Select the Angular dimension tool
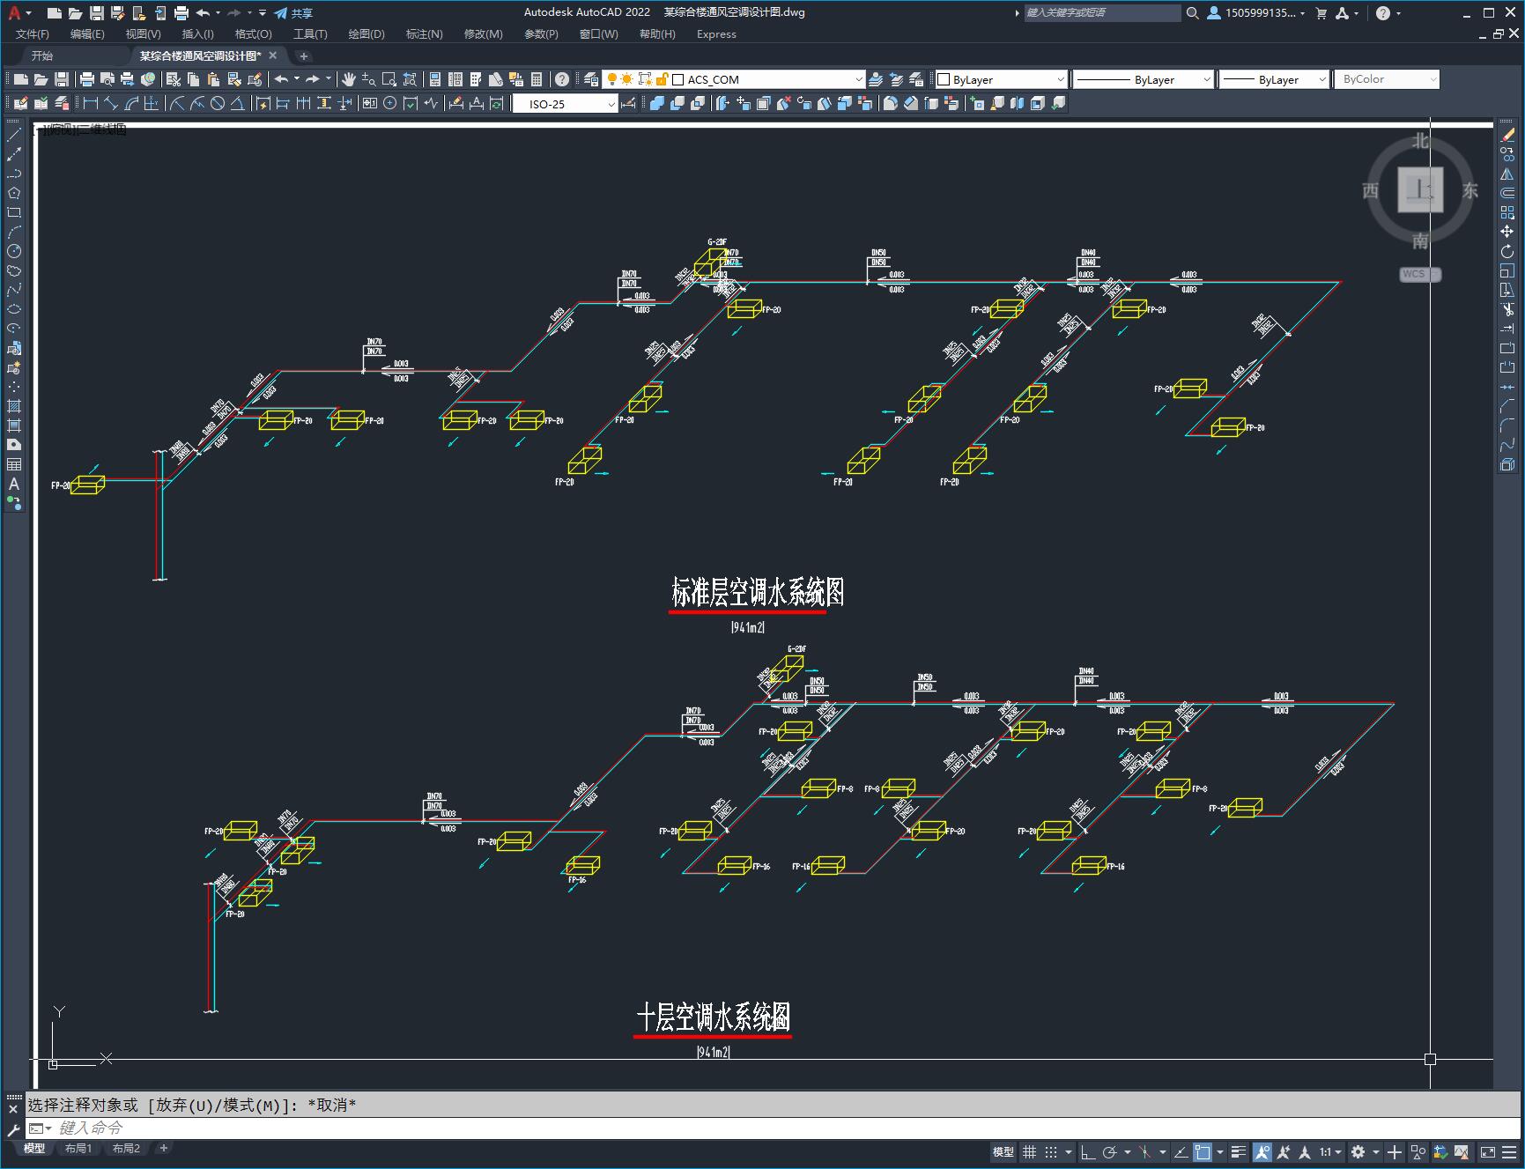This screenshot has height=1169, width=1525. pyautogui.click(x=238, y=103)
